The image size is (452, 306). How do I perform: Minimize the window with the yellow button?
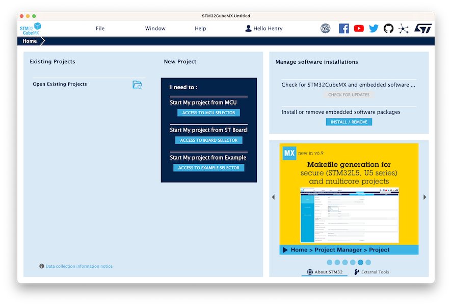click(28, 16)
